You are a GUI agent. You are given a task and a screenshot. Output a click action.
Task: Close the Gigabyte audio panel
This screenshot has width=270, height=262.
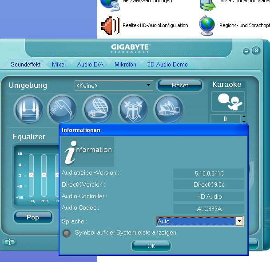point(256,51)
